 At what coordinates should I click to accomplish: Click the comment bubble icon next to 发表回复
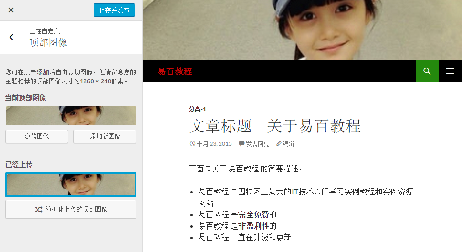(x=241, y=144)
